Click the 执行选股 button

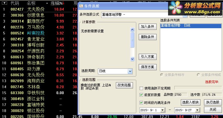[213, 102]
